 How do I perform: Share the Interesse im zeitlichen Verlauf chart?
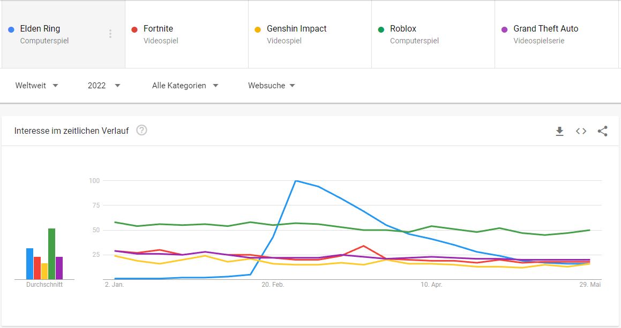click(602, 131)
